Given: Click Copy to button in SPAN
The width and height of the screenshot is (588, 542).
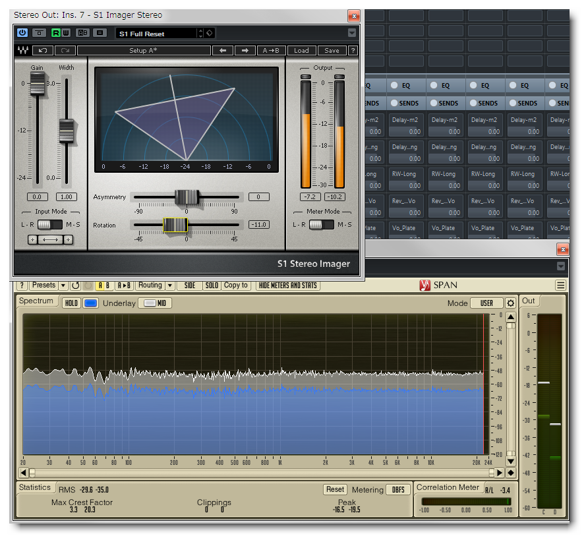Looking at the screenshot, I should pyautogui.click(x=236, y=285).
